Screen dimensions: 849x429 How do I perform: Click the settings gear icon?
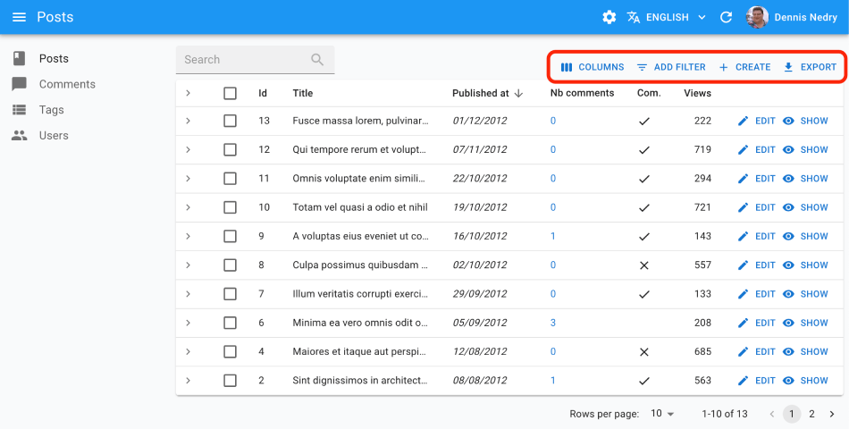pyautogui.click(x=609, y=17)
